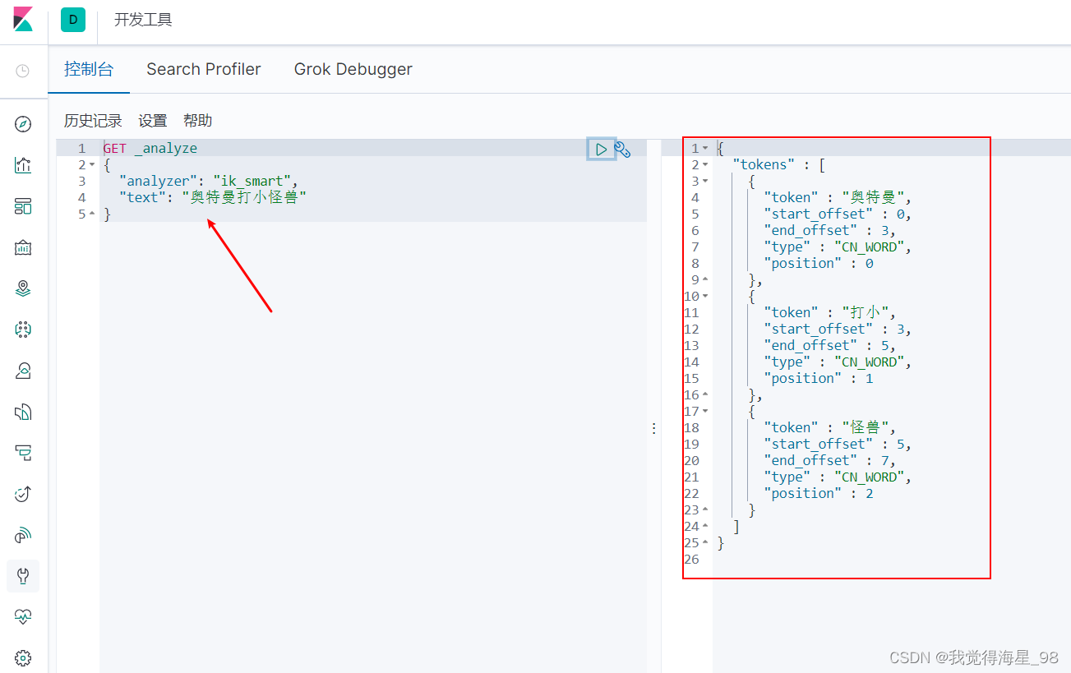The width and height of the screenshot is (1071, 673).
Task: Toggle fold arrow at output line 23
Action: 705,510
